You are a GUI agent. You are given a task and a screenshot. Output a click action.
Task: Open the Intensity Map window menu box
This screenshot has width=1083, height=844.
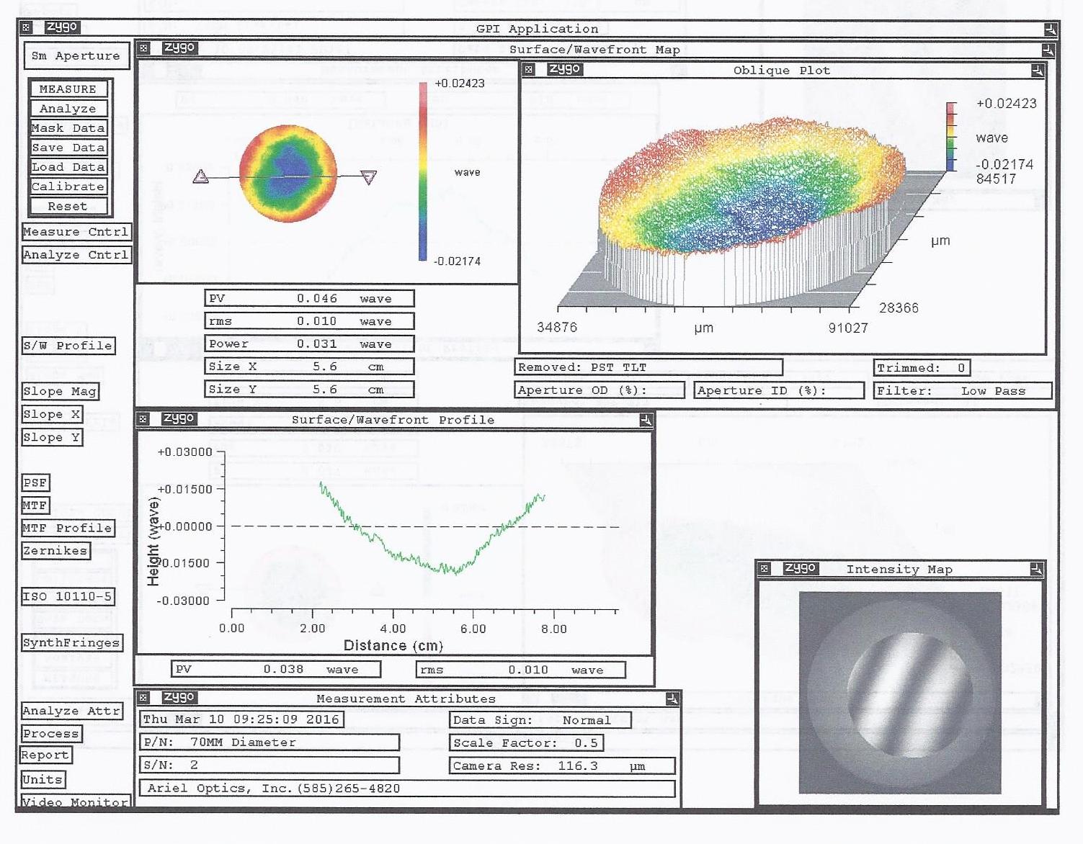click(x=765, y=569)
